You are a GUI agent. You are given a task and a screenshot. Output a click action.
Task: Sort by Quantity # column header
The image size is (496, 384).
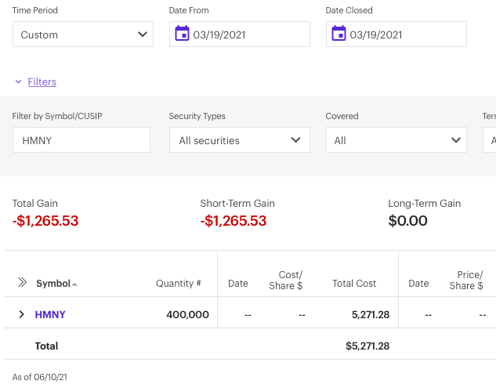[x=178, y=284]
